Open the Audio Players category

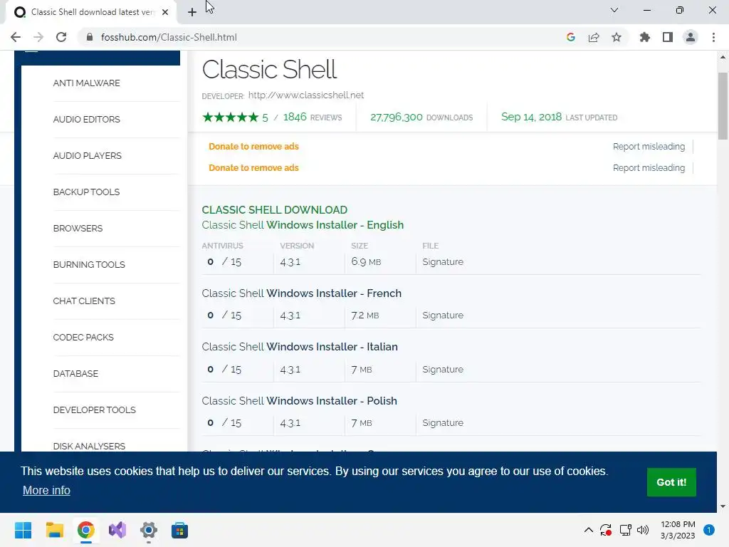[87, 155]
